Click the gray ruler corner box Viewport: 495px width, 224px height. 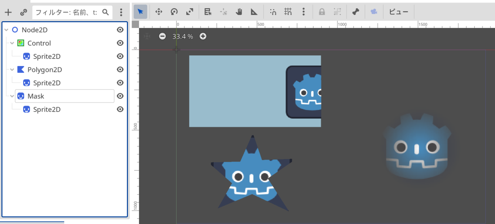[136, 24]
